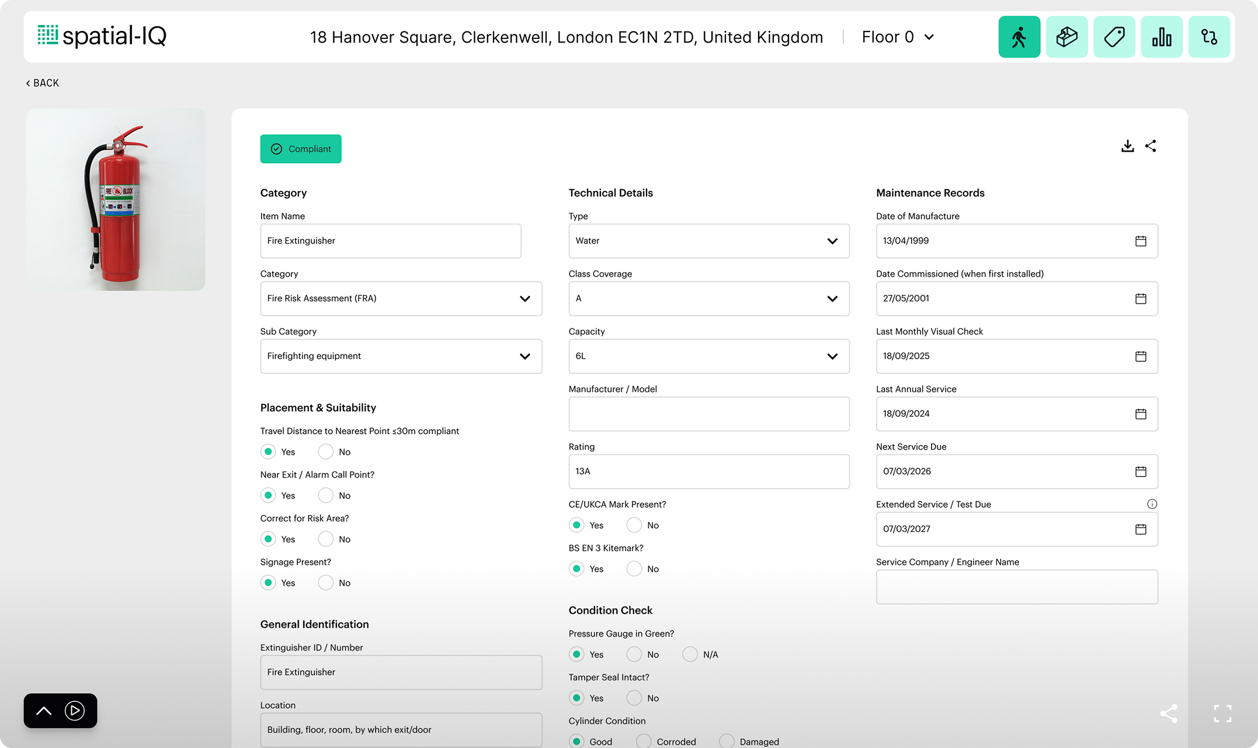Screen dimensions: 1258x748
Task: Open calendar for Date of Manufacture
Action: (x=1140, y=241)
